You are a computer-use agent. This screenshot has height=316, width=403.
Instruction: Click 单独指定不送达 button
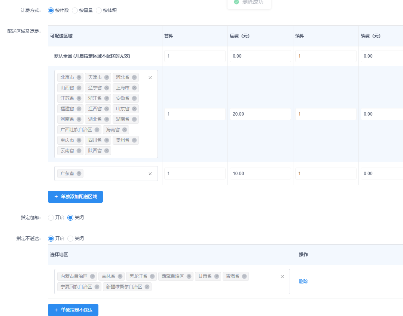click(73, 310)
